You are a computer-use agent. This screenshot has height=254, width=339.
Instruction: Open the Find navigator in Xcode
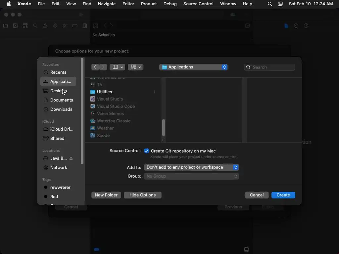click(35, 26)
